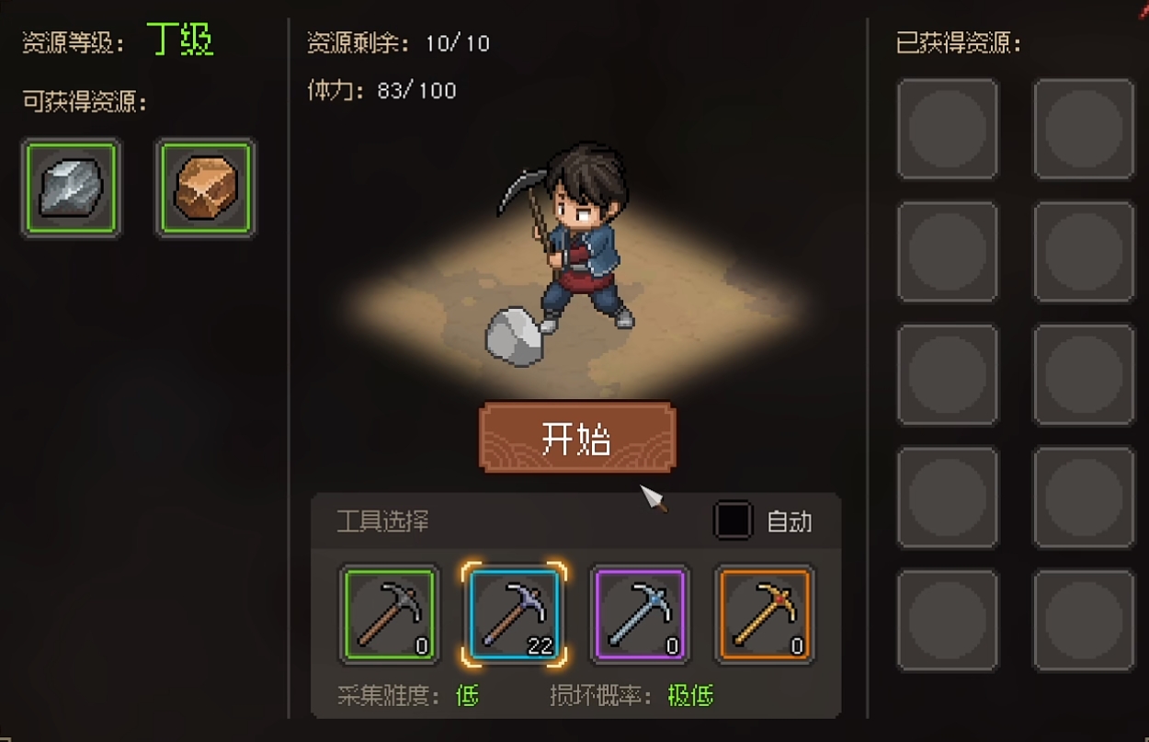Click the 自动 label text
Image resolution: width=1149 pixels, height=742 pixels.
pos(790,522)
